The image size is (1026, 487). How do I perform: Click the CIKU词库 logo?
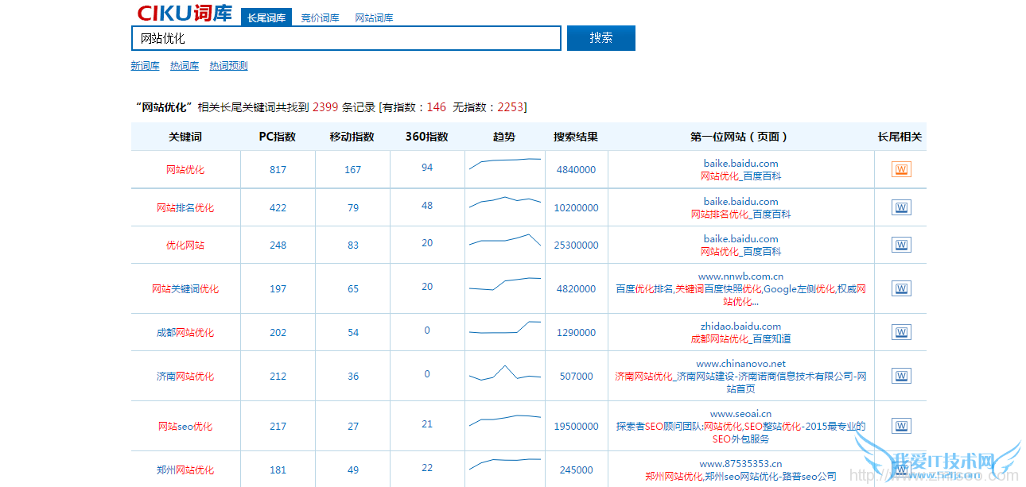185,13
